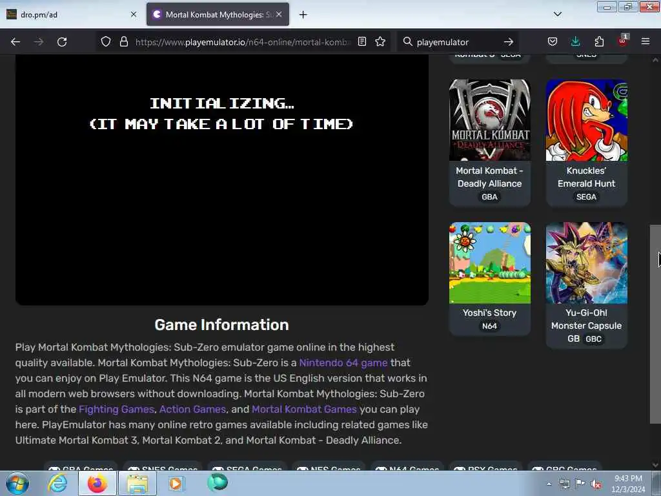View site security via padlock icon
661x496 pixels.
[x=123, y=42]
